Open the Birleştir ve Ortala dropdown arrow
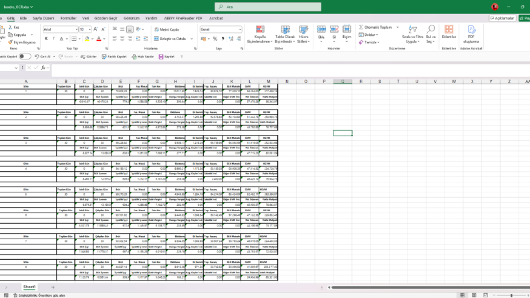 pyautogui.click(x=192, y=39)
